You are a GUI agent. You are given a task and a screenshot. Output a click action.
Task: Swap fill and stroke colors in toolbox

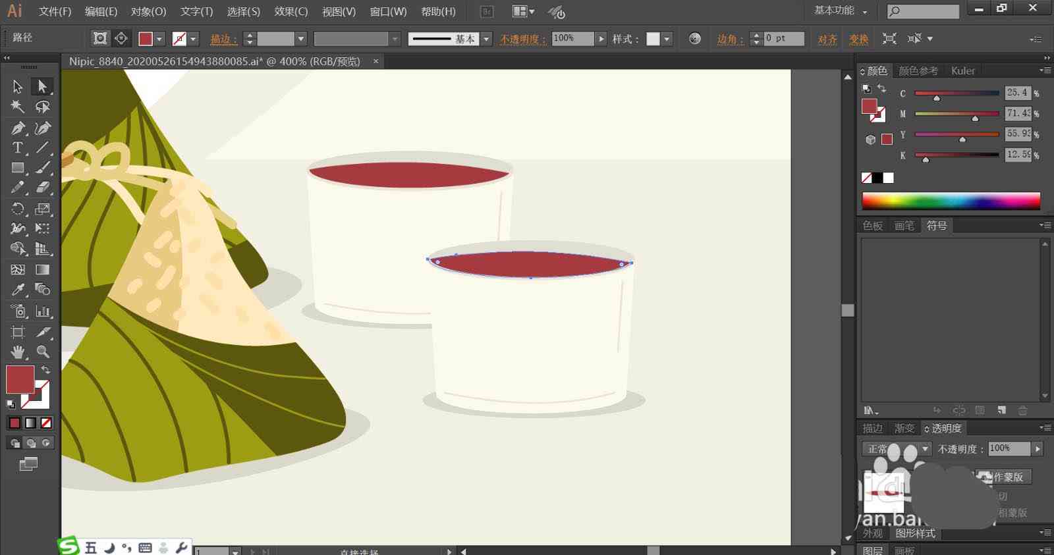tap(45, 370)
